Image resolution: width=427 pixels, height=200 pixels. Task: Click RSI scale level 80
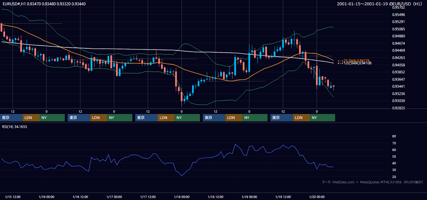[x=394, y=136]
